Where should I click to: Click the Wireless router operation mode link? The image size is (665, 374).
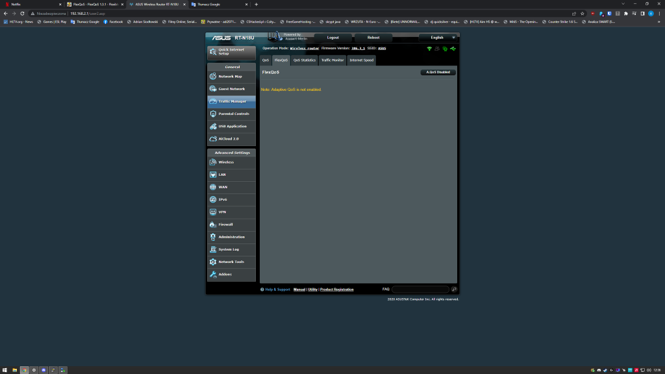pyautogui.click(x=305, y=48)
